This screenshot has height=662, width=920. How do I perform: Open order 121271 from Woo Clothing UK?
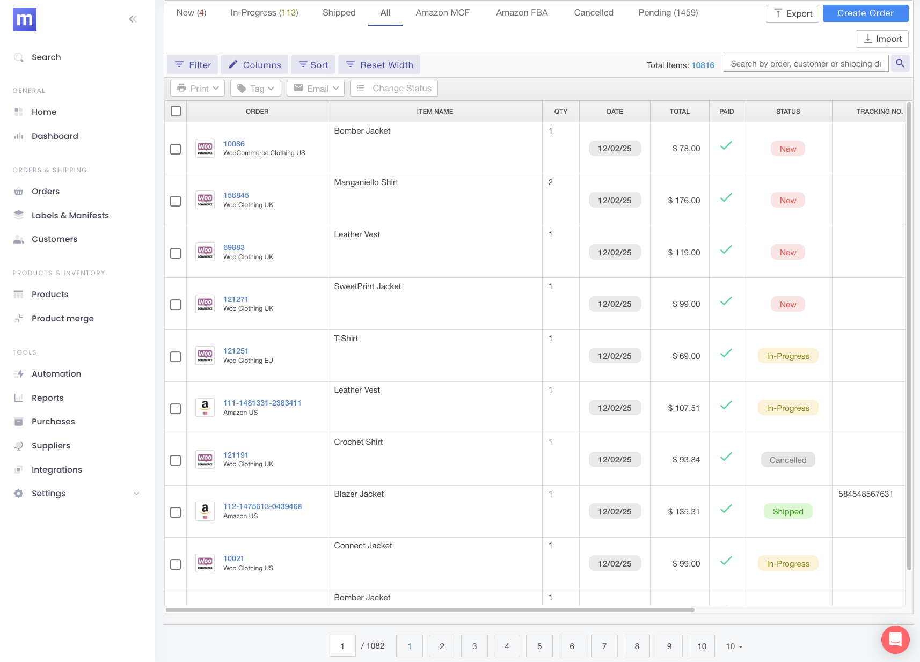(x=236, y=299)
